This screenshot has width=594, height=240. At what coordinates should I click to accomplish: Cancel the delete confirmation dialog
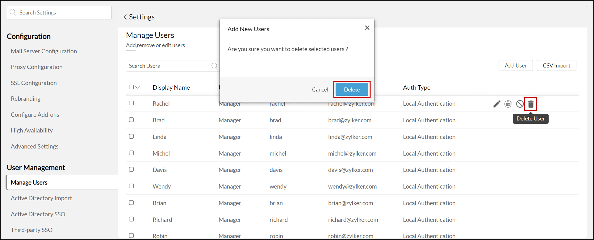(x=320, y=90)
